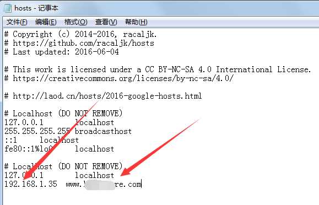The width and height of the screenshot is (319, 205).
Task: Open the 格式(O) menu
Action: tap(75, 22)
